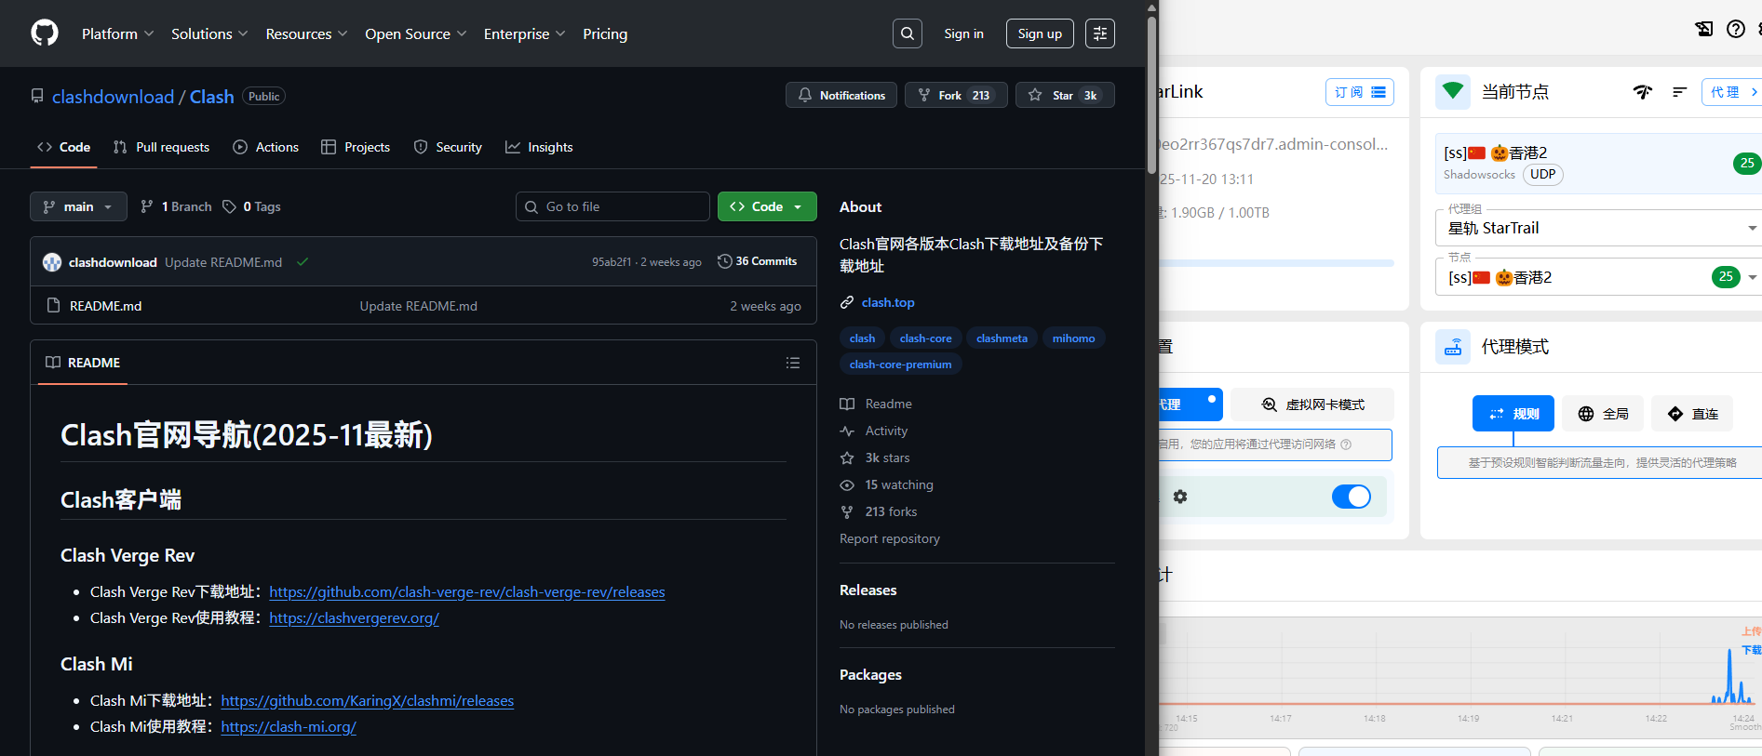The height and width of the screenshot is (756, 1762).
Task: Open the help question mark icon
Action: pyautogui.click(x=1735, y=29)
